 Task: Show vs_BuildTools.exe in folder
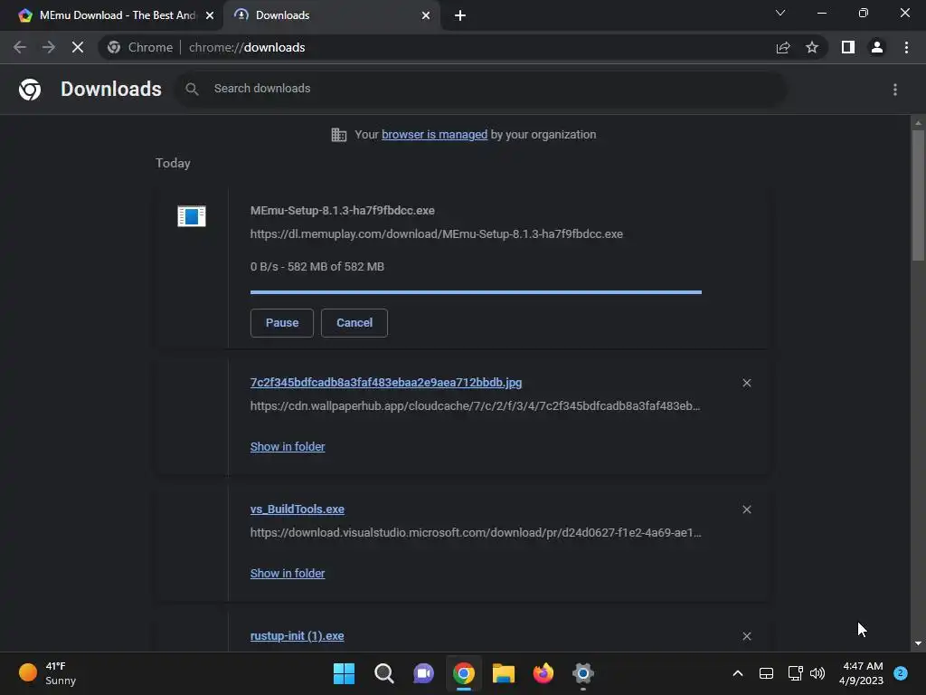[288, 573]
